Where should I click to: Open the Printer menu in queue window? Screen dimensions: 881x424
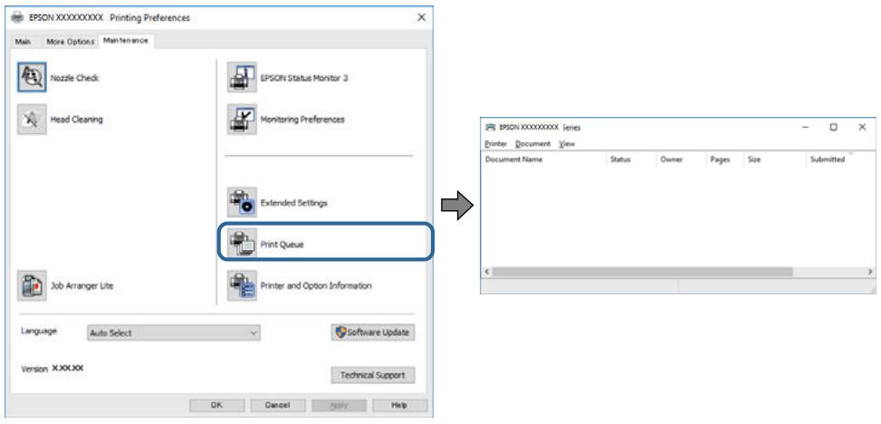point(495,144)
